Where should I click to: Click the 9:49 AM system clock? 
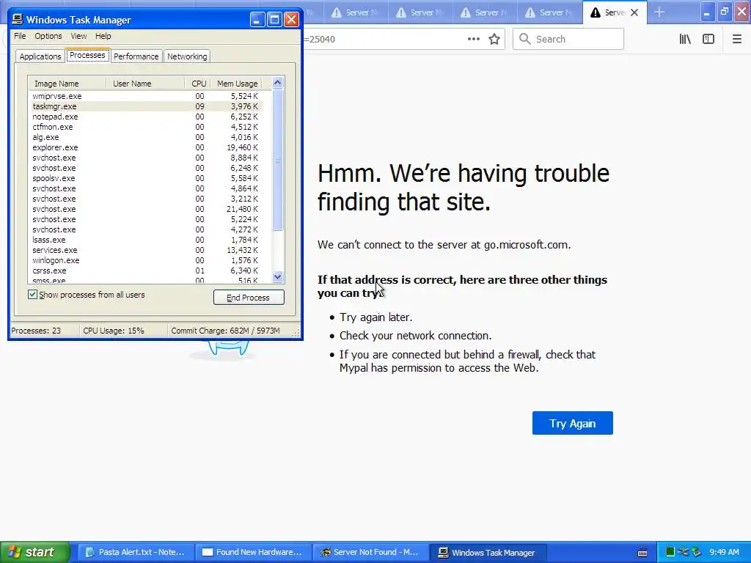coord(724,552)
